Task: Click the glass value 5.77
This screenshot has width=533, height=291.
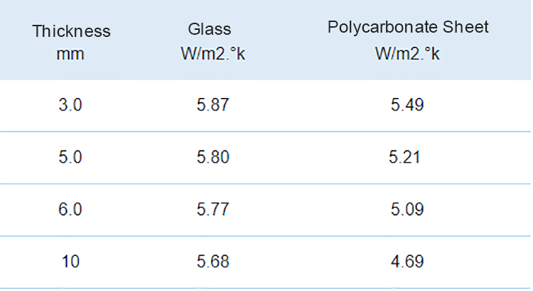Action: [x=212, y=209]
